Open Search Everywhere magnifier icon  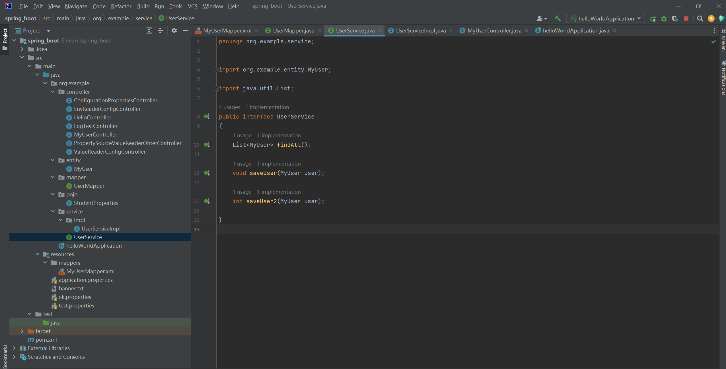(700, 19)
